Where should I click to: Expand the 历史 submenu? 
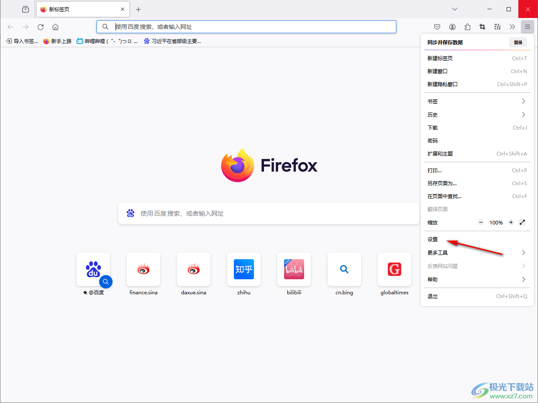click(x=477, y=115)
